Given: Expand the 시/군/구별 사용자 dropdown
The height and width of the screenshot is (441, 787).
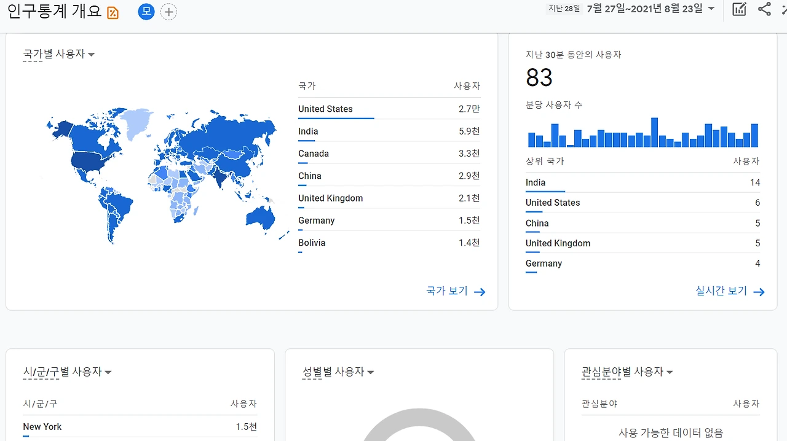Looking at the screenshot, I should [67, 372].
